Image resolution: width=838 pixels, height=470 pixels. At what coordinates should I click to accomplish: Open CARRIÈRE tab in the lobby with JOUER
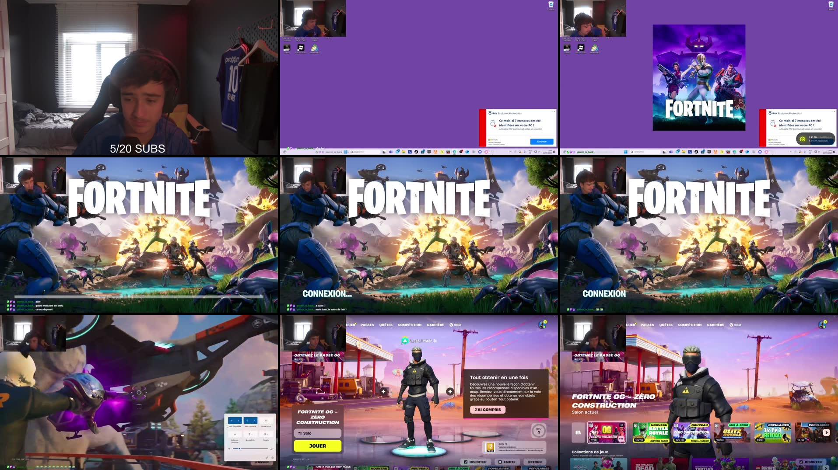tap(435, 325)
